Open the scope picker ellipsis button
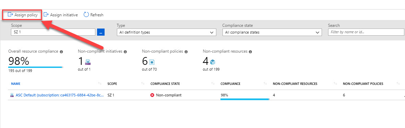The height and width of the screenshot is (128, 405). click(101, 32)
